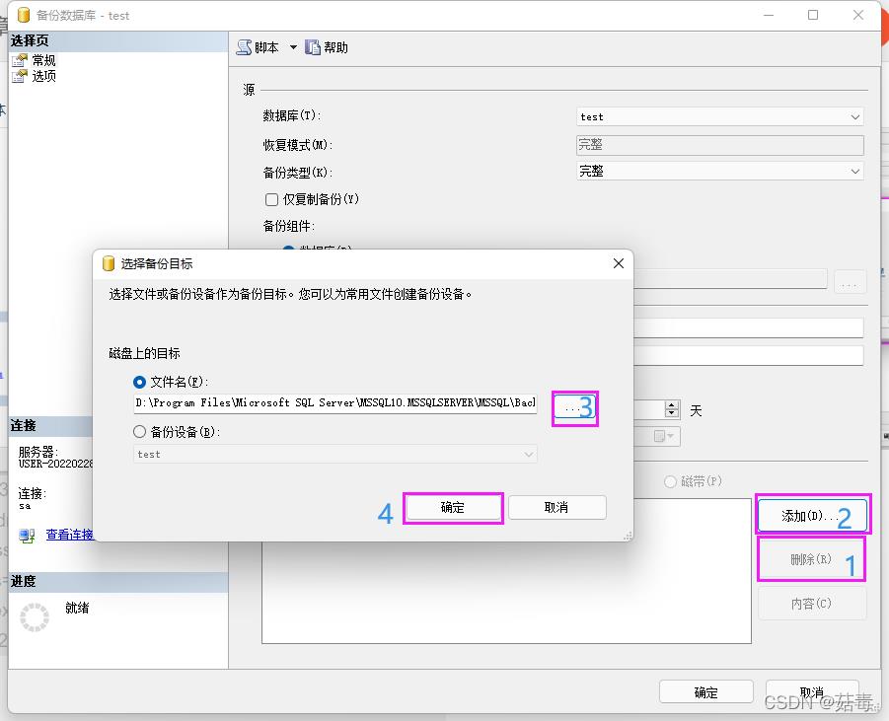Click the 选项 page icon

(20, 76)
